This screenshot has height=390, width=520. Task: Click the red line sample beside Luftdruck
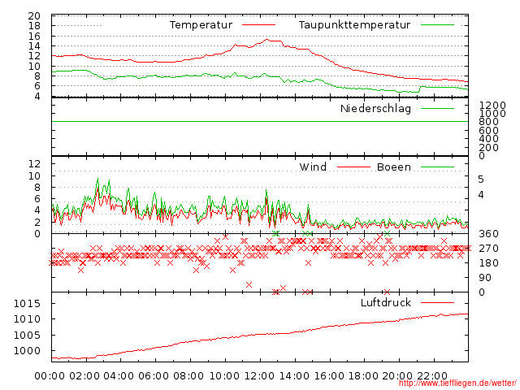[437, 302]
